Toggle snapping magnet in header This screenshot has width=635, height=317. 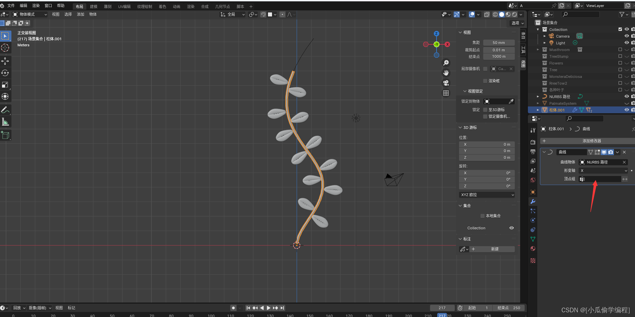point(263,14)
